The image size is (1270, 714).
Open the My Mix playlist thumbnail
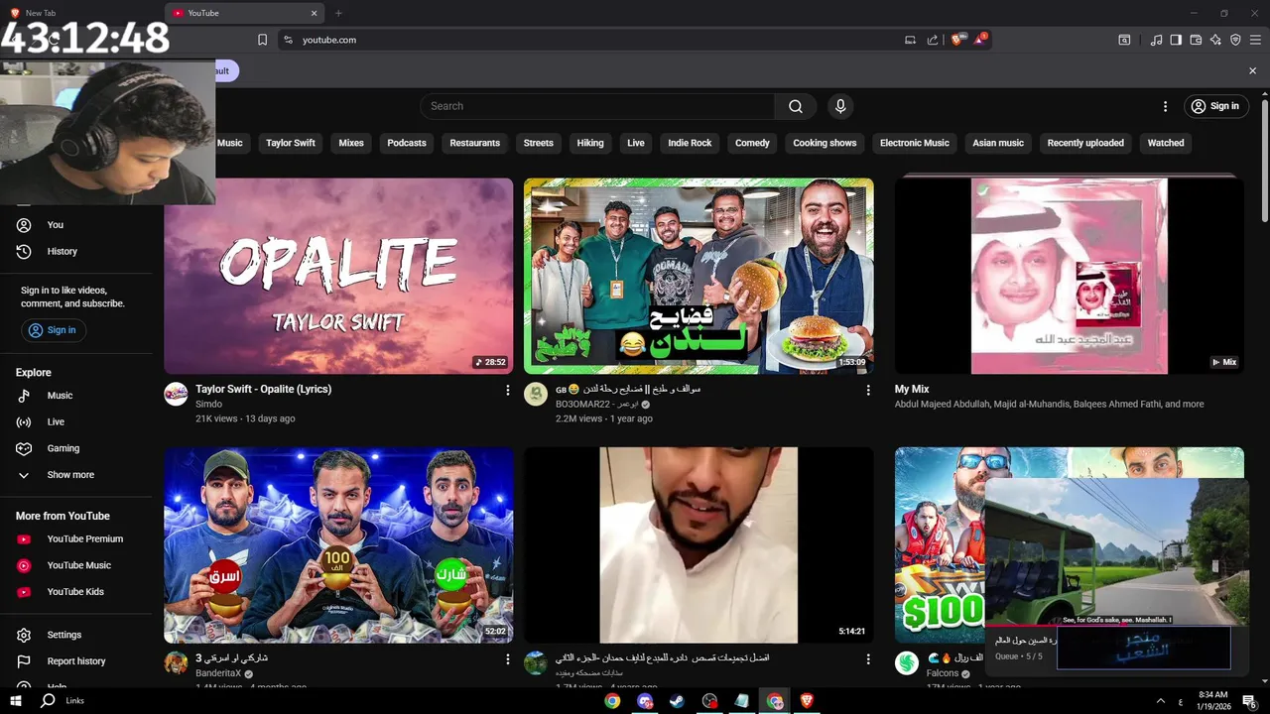[x=1070, y=276]
